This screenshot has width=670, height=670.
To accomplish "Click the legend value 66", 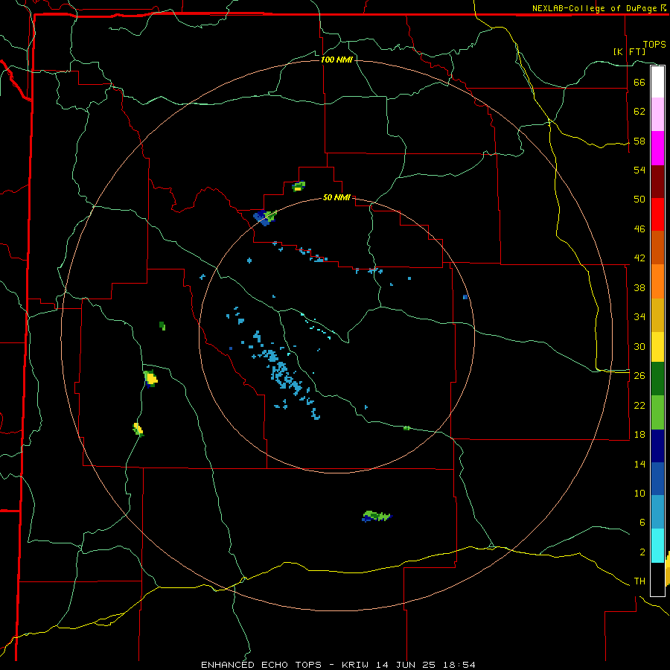I will click(x=639, y=82).
